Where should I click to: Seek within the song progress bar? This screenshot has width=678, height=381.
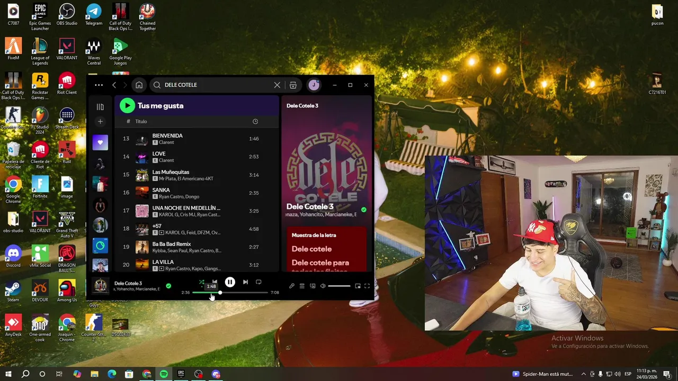(x=230, y=292)
